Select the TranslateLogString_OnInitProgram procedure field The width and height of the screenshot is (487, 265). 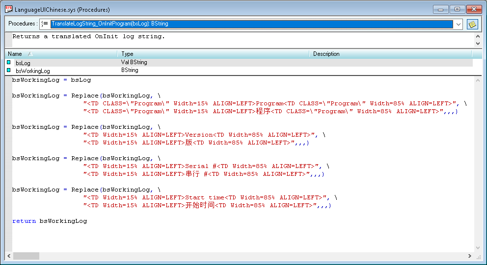251,24
